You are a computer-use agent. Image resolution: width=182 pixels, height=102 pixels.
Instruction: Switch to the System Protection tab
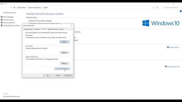point(53,29)
